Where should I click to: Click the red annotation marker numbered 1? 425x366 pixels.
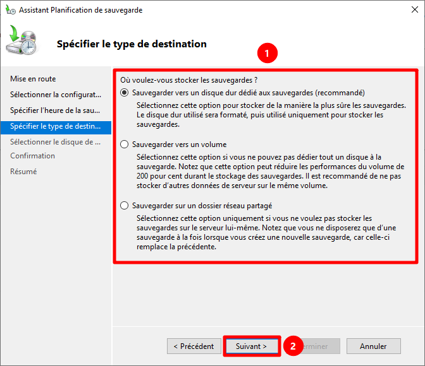(269, 54)
